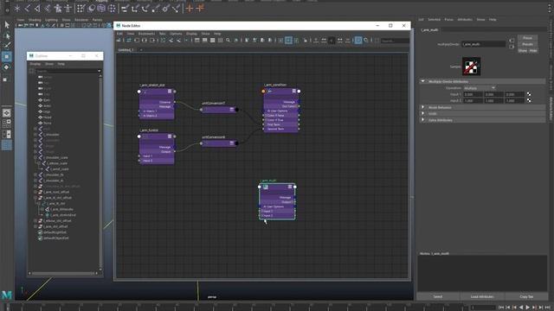Click the Input 1 map button in Attribute Editor
This screenshot has height=311, width=554.
[x=529, y=94]
